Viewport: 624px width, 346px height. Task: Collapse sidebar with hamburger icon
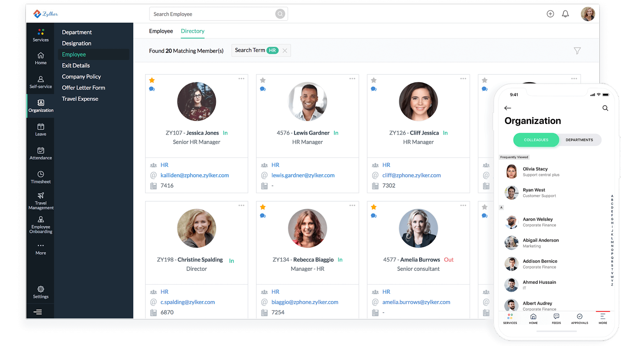click(x=38, y=312)
